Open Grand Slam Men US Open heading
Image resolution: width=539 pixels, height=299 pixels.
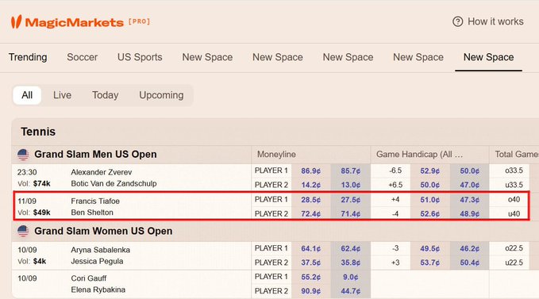[x=95, y=155]
